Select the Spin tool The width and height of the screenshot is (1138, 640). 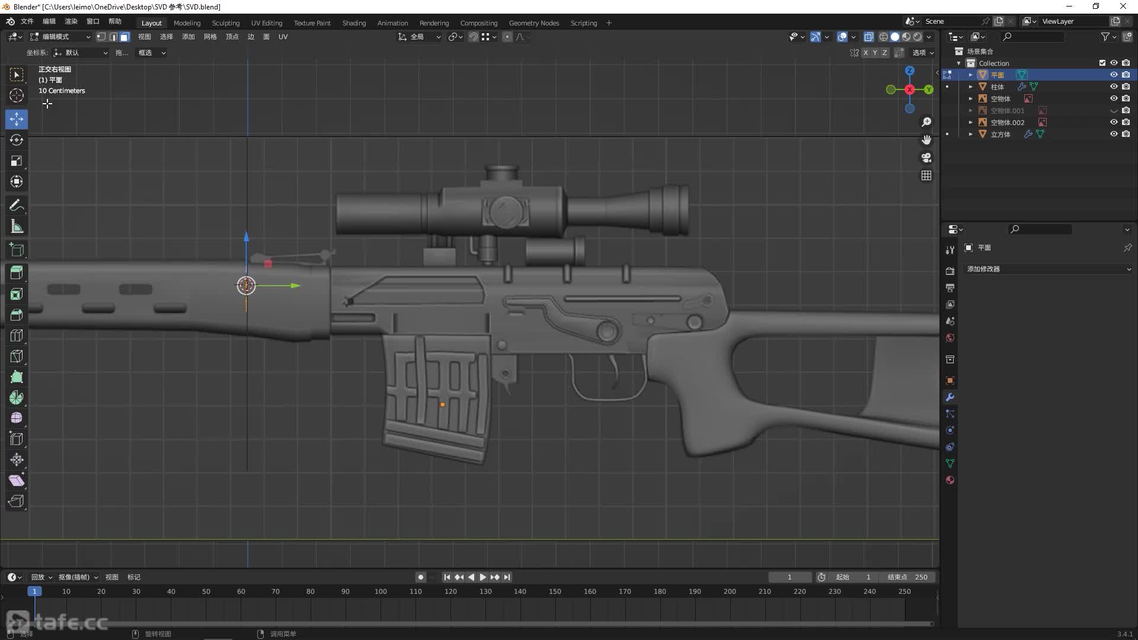17,398
